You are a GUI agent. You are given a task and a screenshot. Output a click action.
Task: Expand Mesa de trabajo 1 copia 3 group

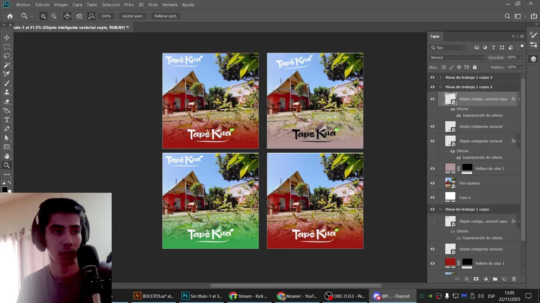pyautogui.click(x=440, y=77)
